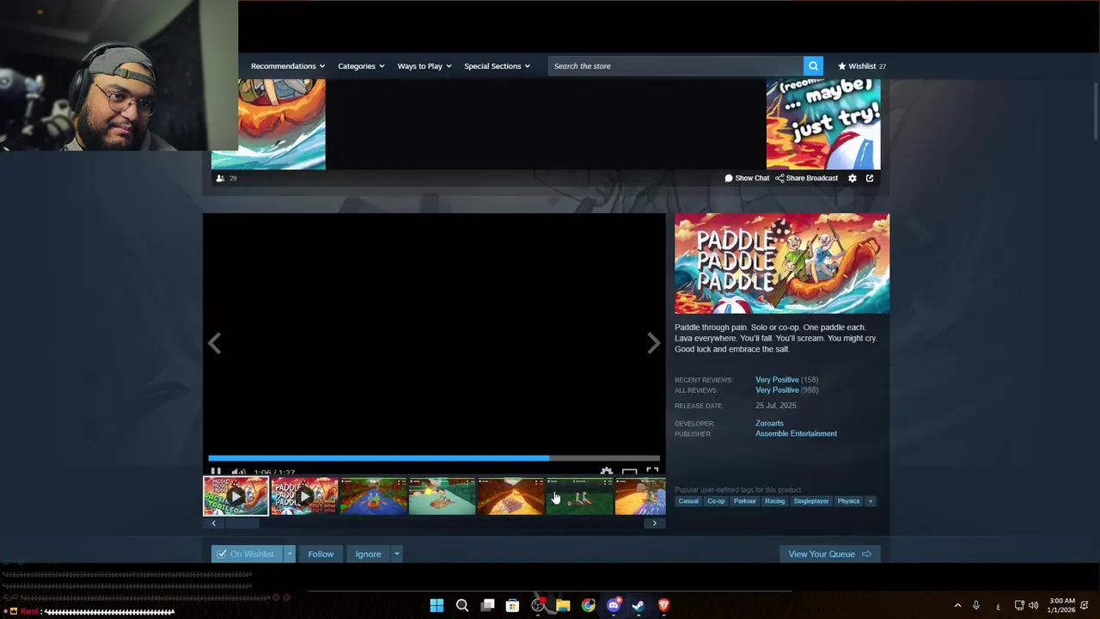Open video player settings gear
The height and width of the screenshot is (619, 1100).
[607, 472]
